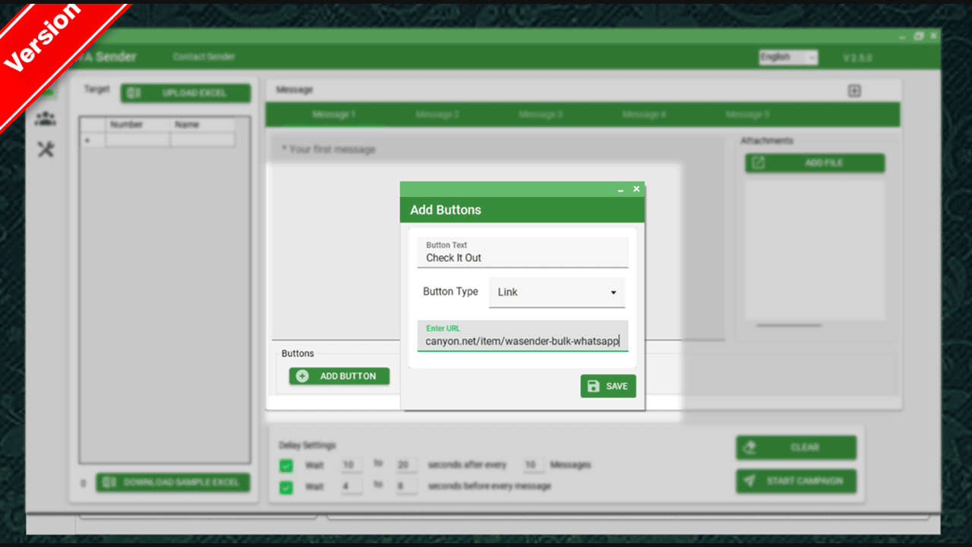Close the Add Buttons dialog
Screen dimensions: 972x547
point(636,189)
